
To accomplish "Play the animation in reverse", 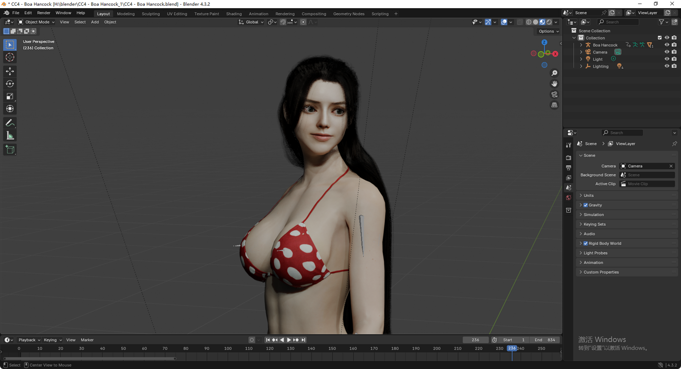I will [x=282, y=340].
